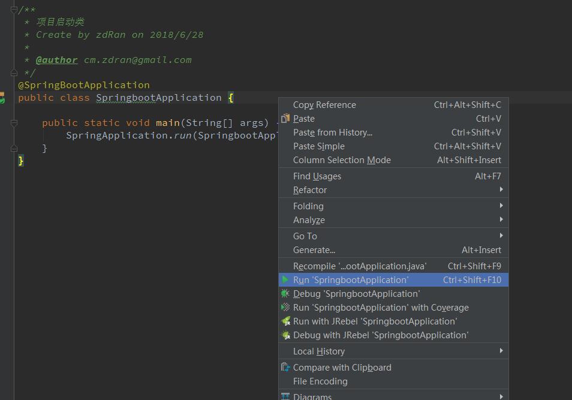Screen dimensions: 572x400
Task: Click the run gutter icon beside class declaration
Action: click(2, 98)
